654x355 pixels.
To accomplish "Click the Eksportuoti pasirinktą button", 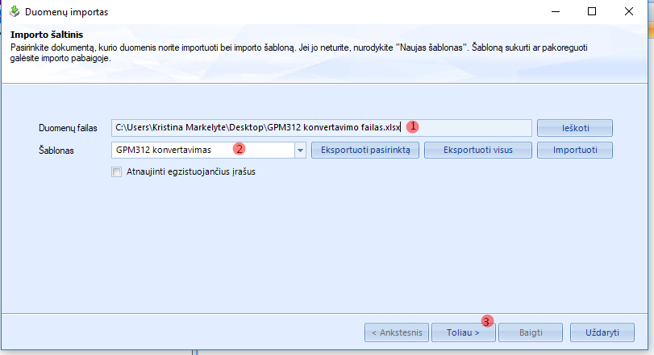I will [x=365, y=151].
